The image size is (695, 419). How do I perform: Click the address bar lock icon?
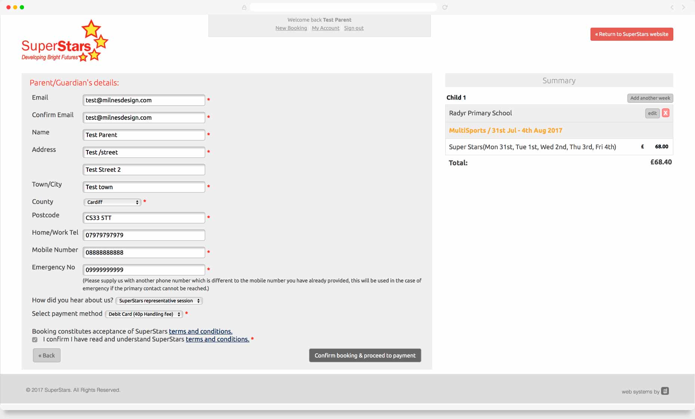pyautogui.click(x=244, y=7)
